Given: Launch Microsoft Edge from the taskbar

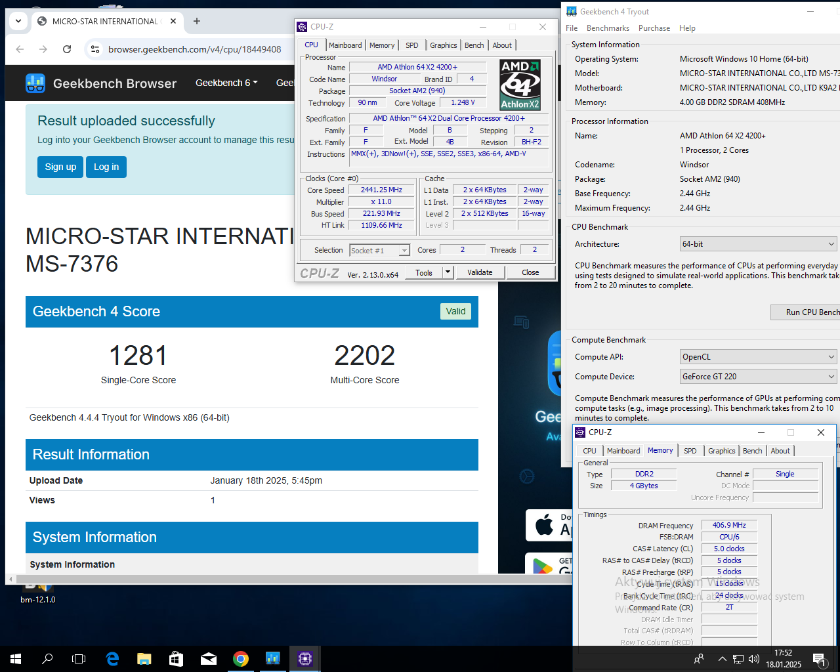Looking at the screenshot, I should pos(112,659).
